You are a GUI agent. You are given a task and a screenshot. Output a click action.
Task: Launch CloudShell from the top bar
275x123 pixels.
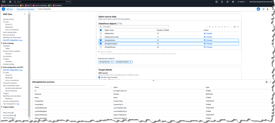click(217, 2)
